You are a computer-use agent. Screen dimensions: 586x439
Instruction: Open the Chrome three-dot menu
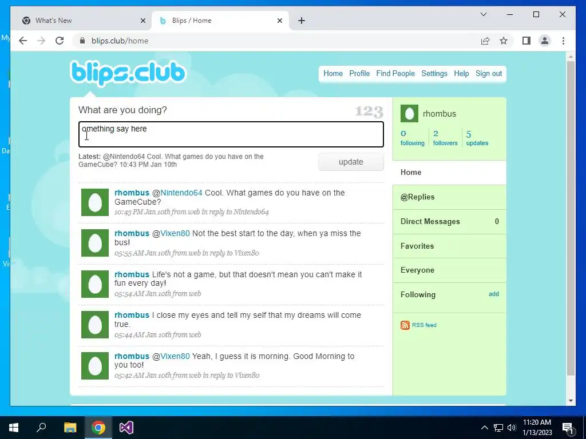pos(563,41)
